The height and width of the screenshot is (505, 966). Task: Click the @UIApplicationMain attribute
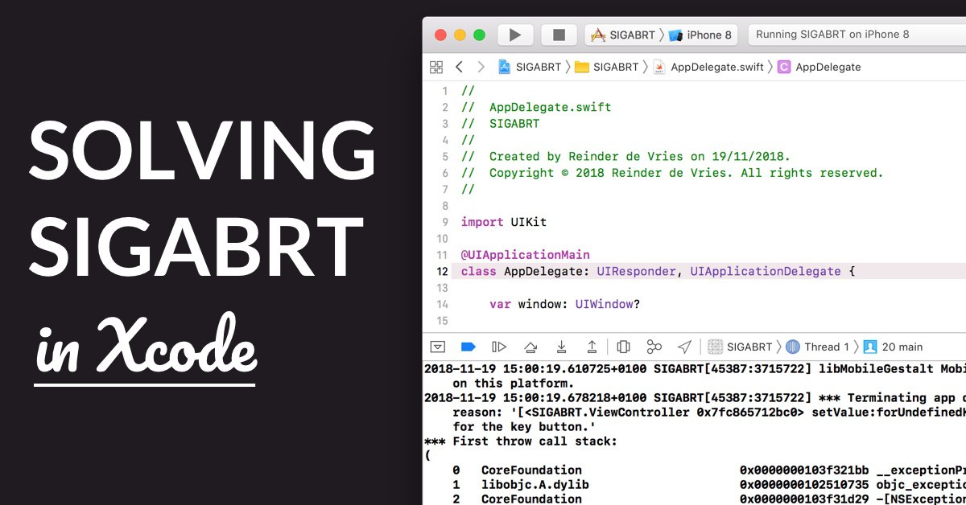(x=525, y=255)
